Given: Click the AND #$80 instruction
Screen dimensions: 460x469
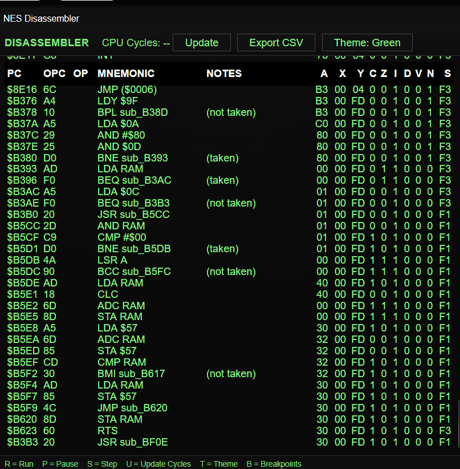Looking at the screenshot, I should click(121, 135).
